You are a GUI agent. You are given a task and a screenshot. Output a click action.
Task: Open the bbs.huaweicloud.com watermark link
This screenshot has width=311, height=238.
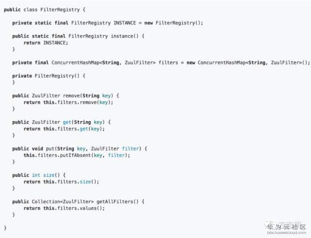(x=287, y=233)
